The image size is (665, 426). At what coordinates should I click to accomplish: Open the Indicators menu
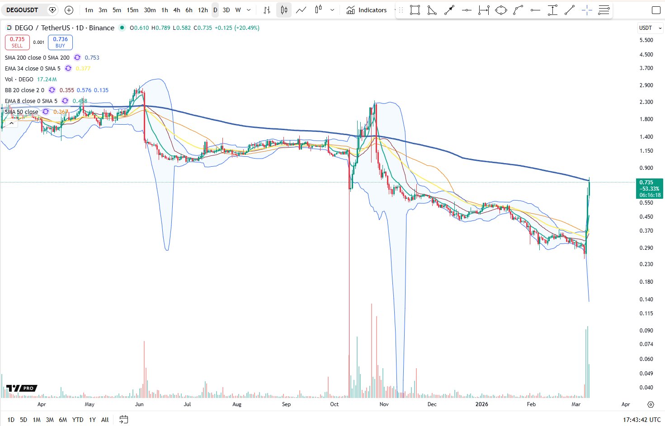click(x=367, y=10)
